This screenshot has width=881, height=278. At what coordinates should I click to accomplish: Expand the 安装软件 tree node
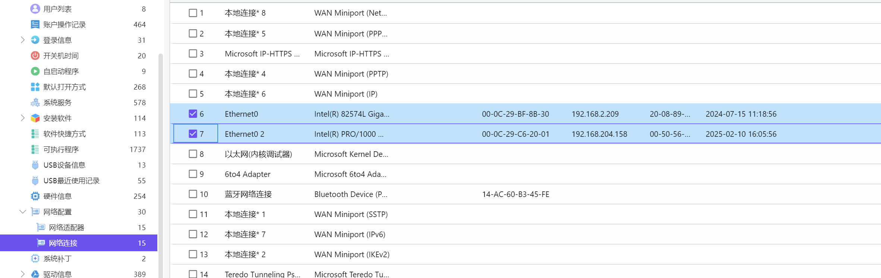point(22,118)
